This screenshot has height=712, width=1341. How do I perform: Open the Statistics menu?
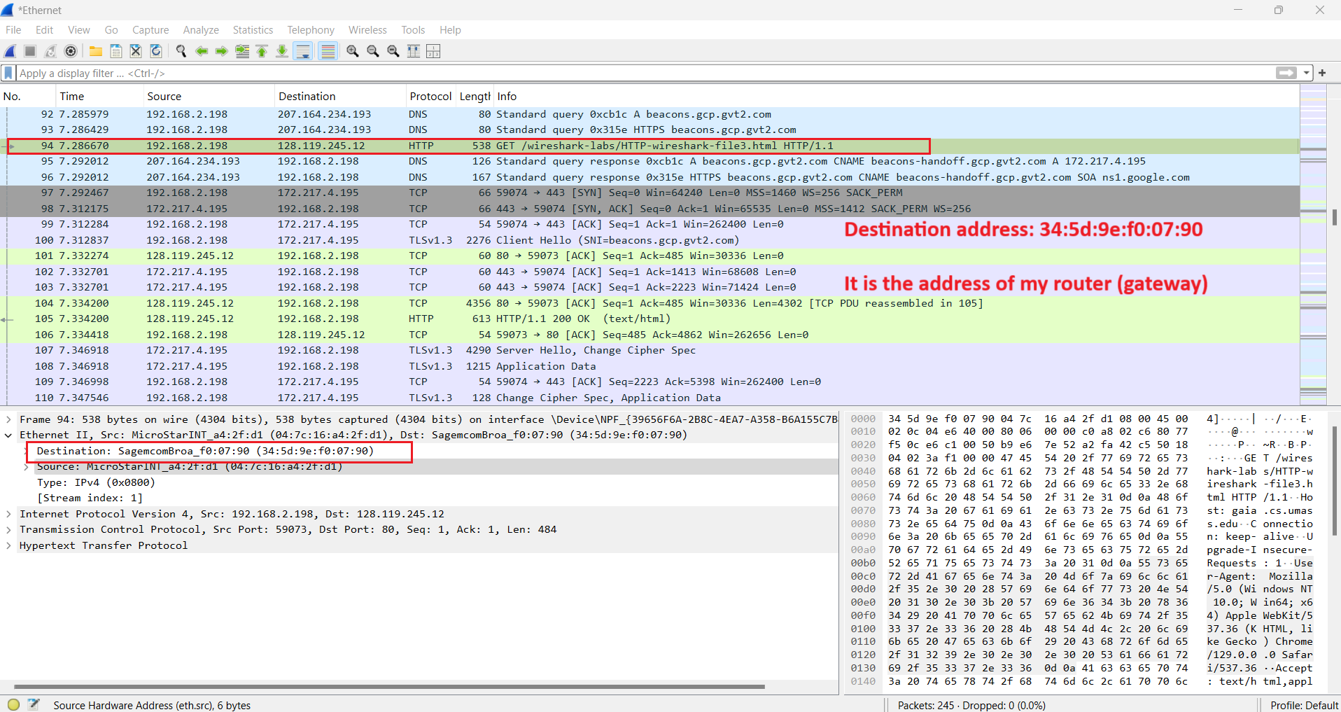coord(253,30)
